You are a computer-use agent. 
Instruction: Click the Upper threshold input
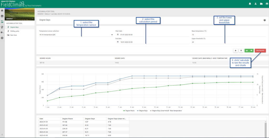click(x=229, y=42)
